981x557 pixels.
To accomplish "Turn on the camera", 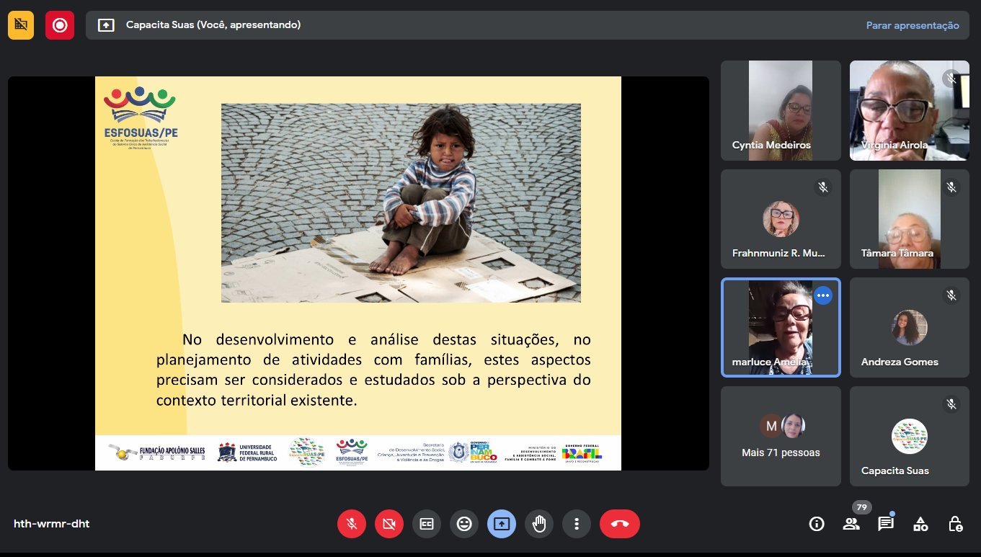I will (389, 524).
